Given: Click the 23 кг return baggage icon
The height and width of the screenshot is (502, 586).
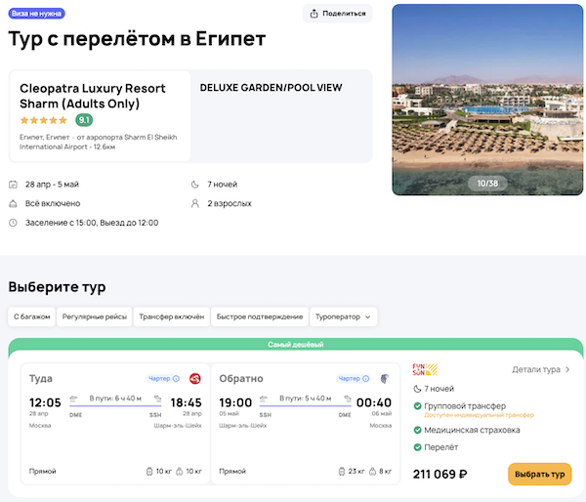Looking at the screenshot, I should pyautogui.click(x=343, y=471).
